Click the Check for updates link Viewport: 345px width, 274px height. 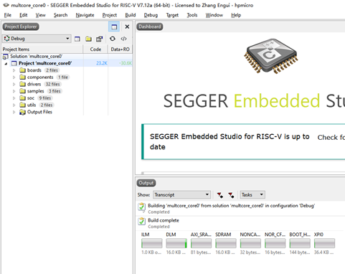pyautogui.click(x=331, y=138)
